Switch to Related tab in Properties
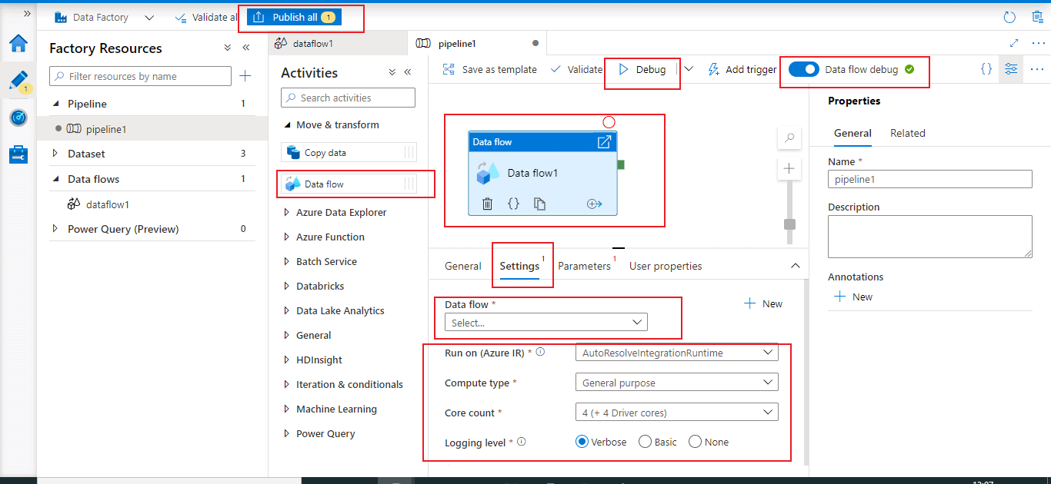The width and height of the screenshot is (1051, 484). click(908, 133)
